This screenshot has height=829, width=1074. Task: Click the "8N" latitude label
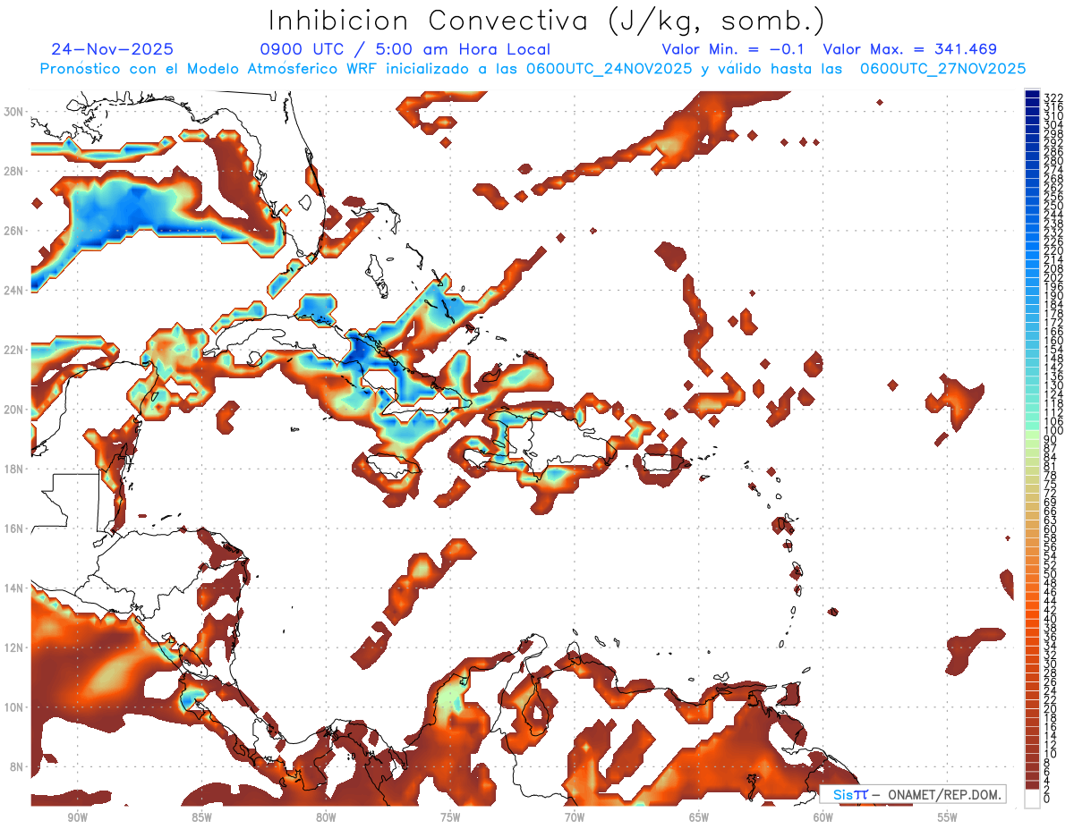pos(17,766)
